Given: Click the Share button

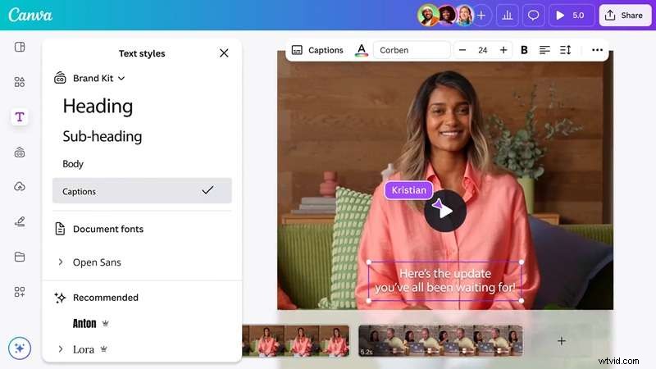Looking at the screenshot, I should coord(625,16).
